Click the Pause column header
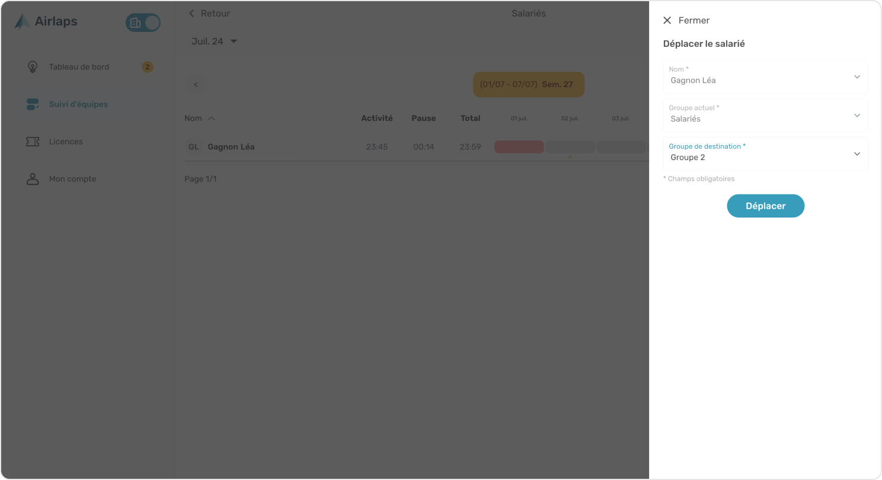The height and width of the screenshot is (480, 882). [x=424, y=119]
